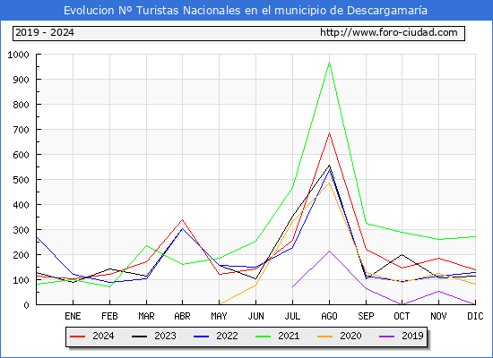Click the purple 2019 line peak at NOV
493x358 pixels.
pyautogui.click(x=438, y=291)
